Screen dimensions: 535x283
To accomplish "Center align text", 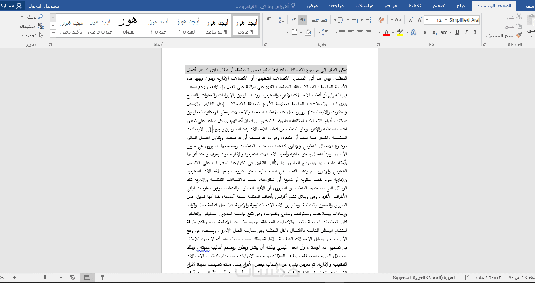I will [x=360, y=32].
